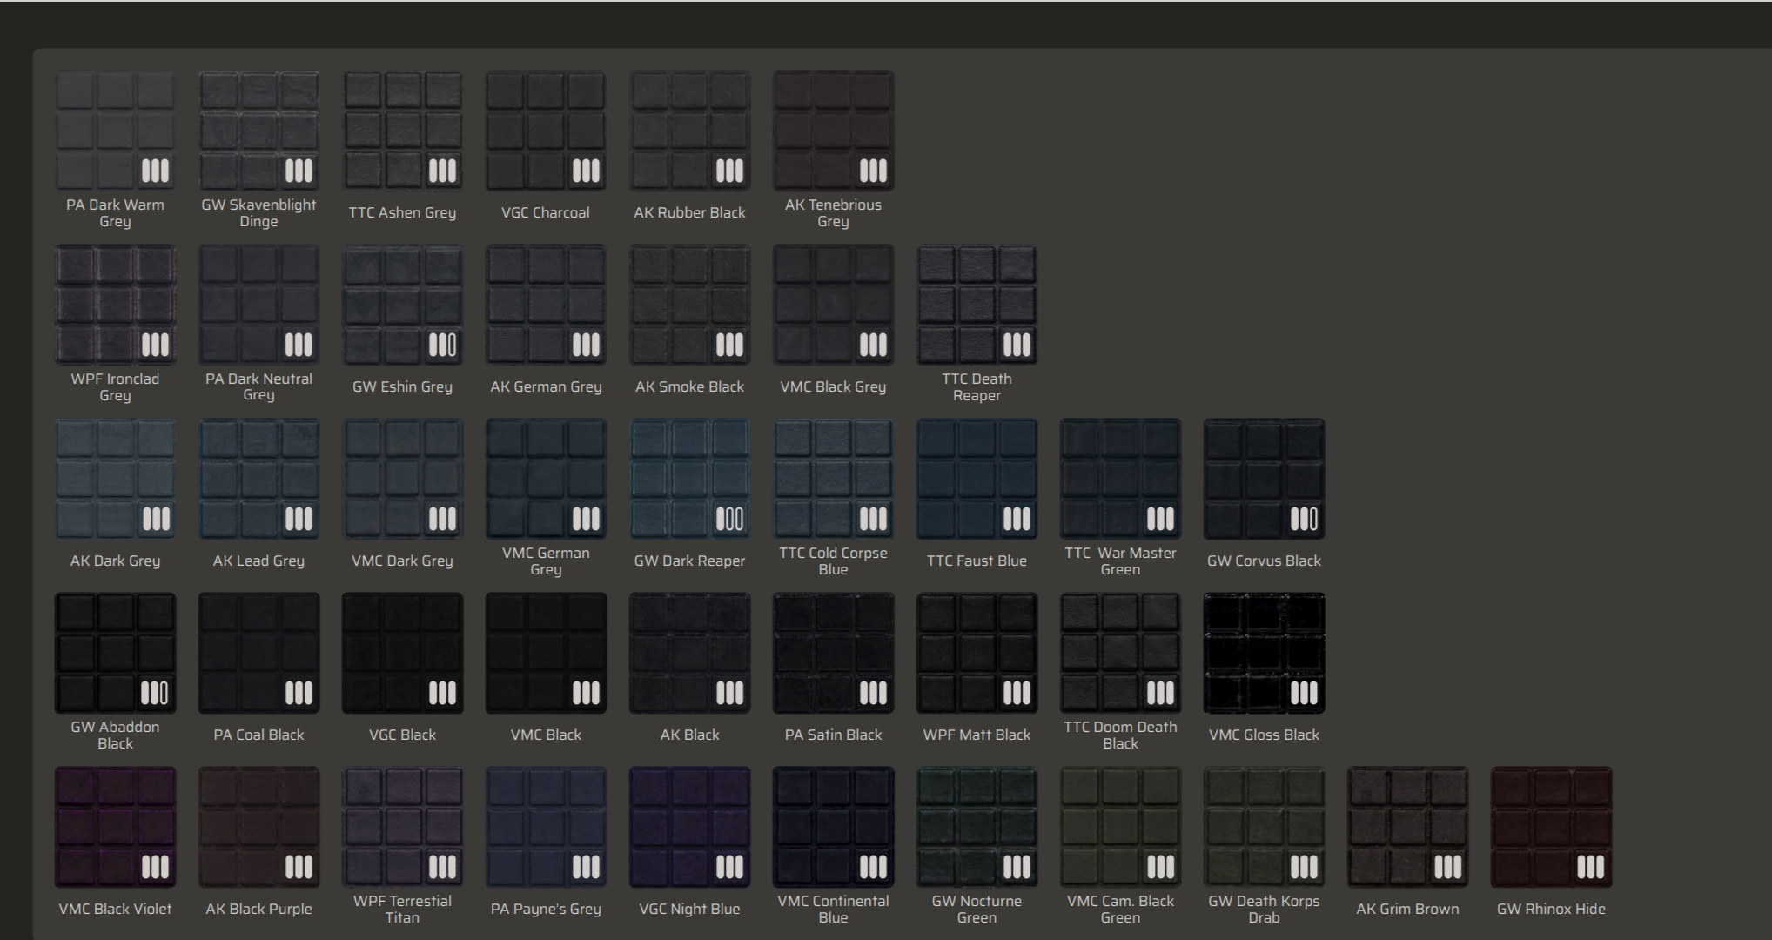
Task: Click the GW Dark Reaper swatch
Action: click(689, 479)
